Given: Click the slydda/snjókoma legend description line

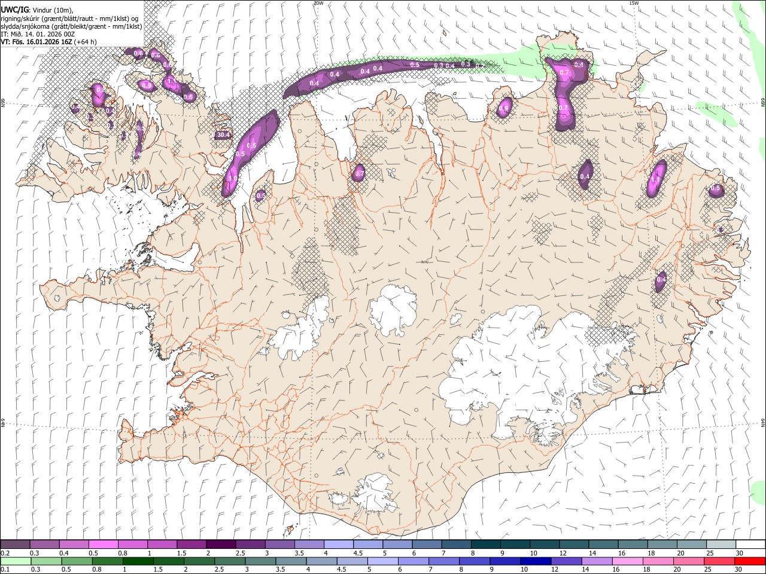Looking at the screenshot, I should pos(71,26).
